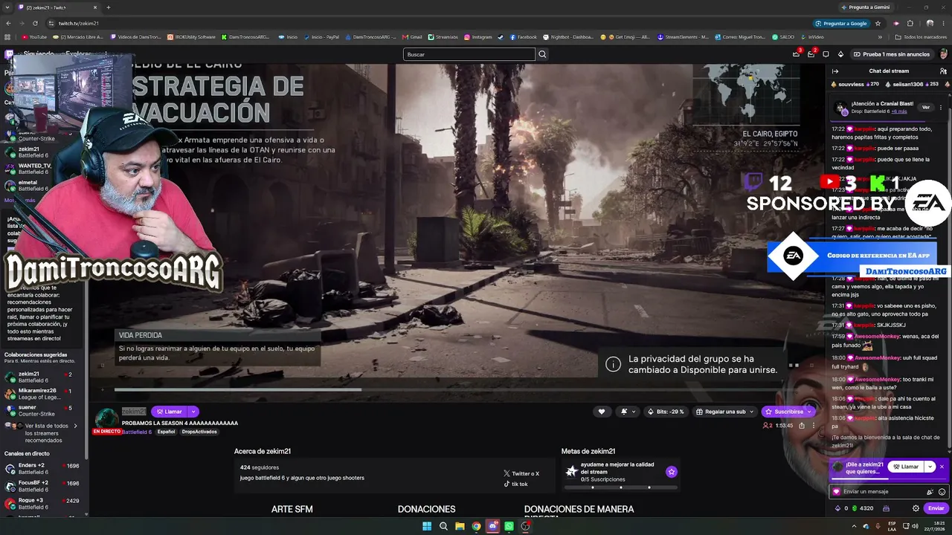Open Nightbot Dashboard bookmark

click(568, 36)
